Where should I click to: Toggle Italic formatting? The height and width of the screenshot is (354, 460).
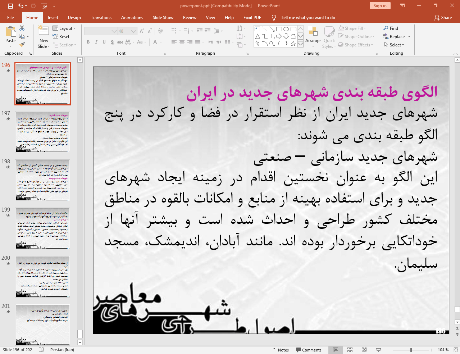point(96,42)
